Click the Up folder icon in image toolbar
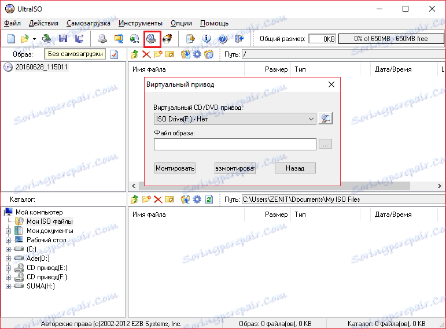This screenshot has height=329, width=446. pyautogui.click(x=134, y=54)
